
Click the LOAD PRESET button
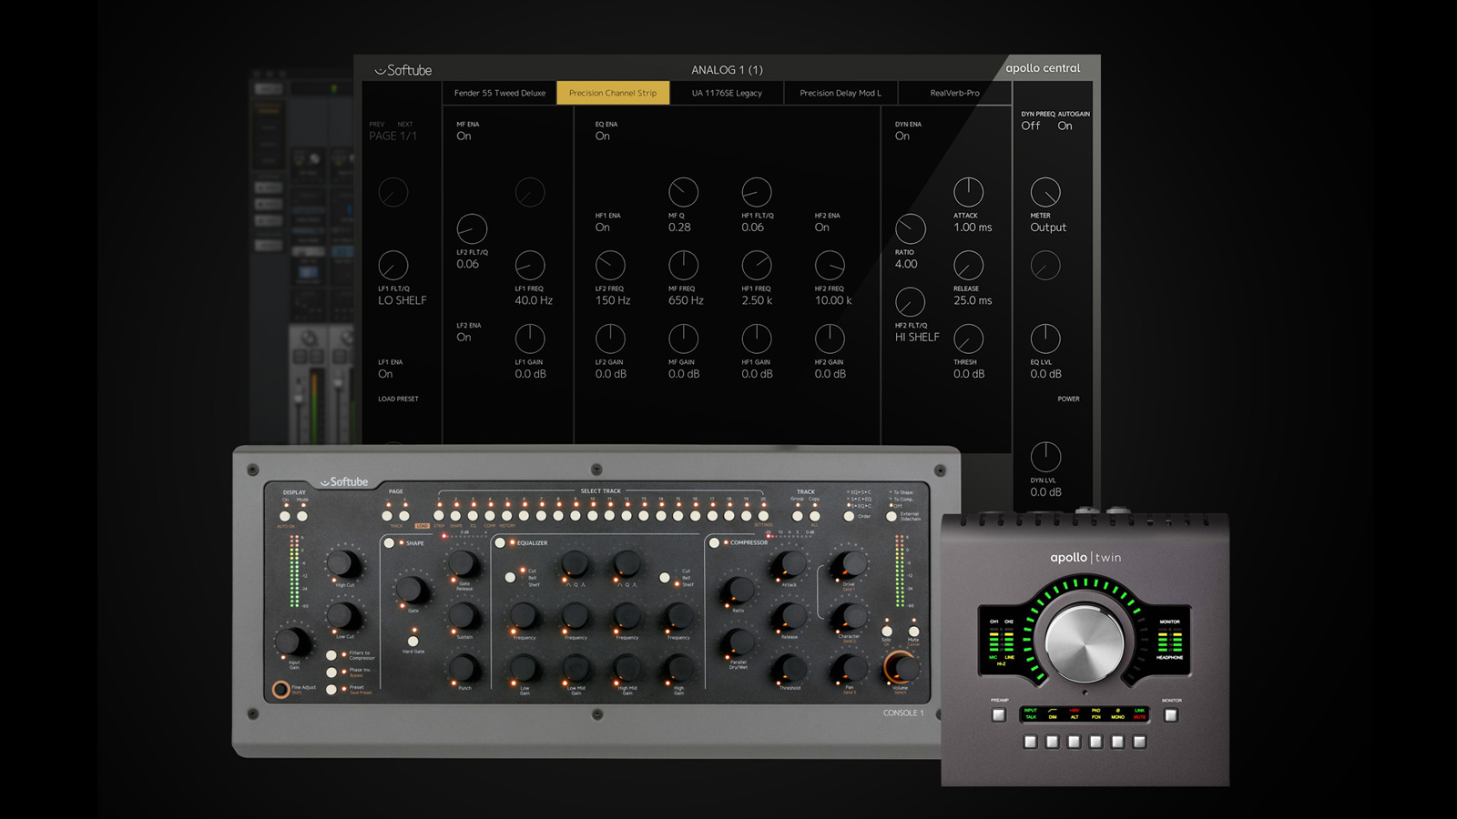point(399,399)
